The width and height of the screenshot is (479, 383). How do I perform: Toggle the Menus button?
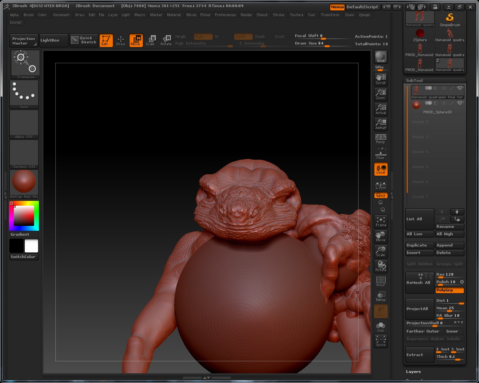(337, 7)
